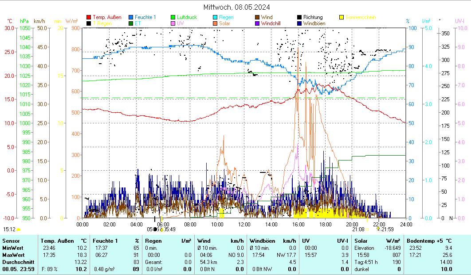Click the 15:12 moon time indicator
Viewport: 471px width, 275px height.
point(9,229)
